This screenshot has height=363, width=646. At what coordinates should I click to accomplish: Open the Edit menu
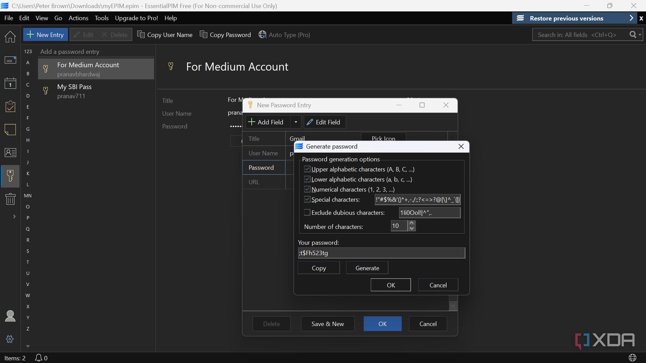tap(24, 18)
